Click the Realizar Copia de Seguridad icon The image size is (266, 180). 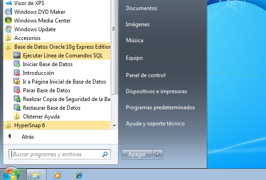[x=17, y=99]
